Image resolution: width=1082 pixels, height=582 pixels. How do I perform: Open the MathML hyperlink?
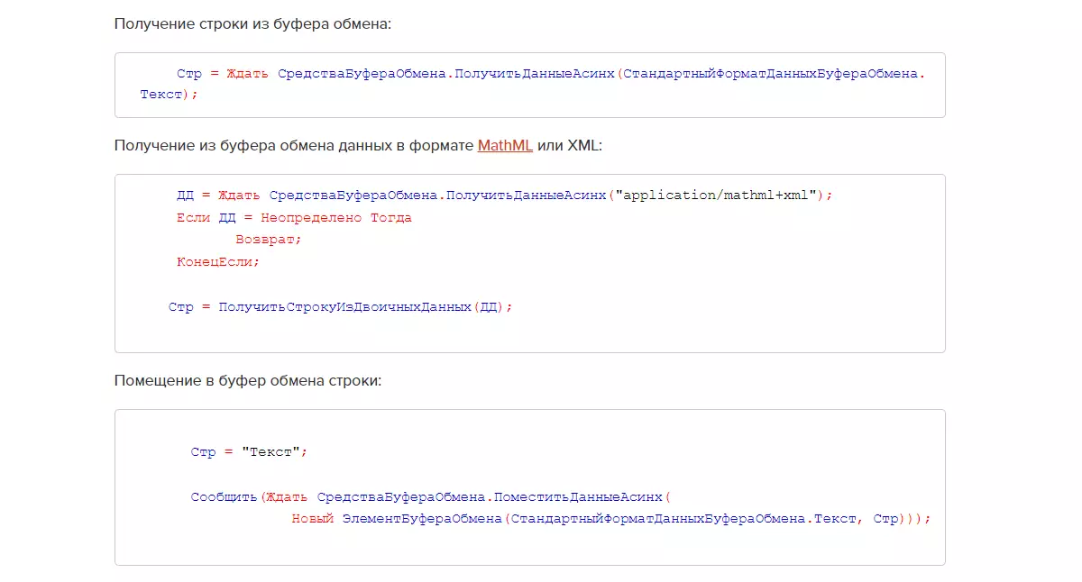tap(505, 145)
